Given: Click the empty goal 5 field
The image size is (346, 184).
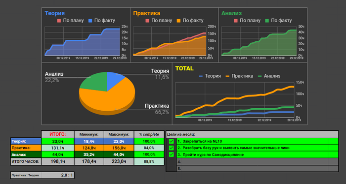Looking at the screenshot, I should (258, 169).
